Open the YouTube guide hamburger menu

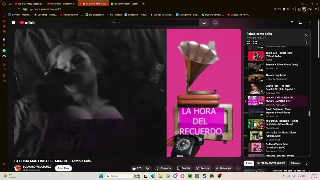click(13, 22)
